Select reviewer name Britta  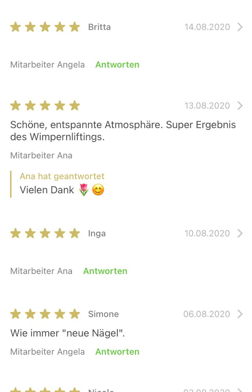tap(99, 27)
